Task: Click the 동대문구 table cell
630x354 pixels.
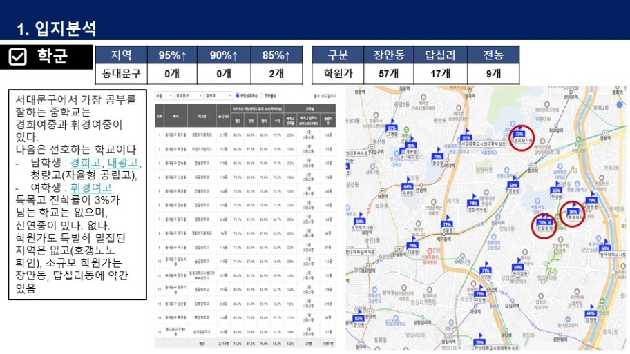Action: click(x=122, y=73)
